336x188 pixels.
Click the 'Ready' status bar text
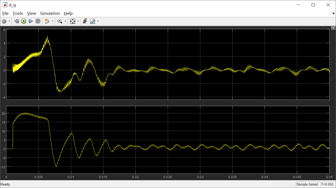click(x=5, y=184)
